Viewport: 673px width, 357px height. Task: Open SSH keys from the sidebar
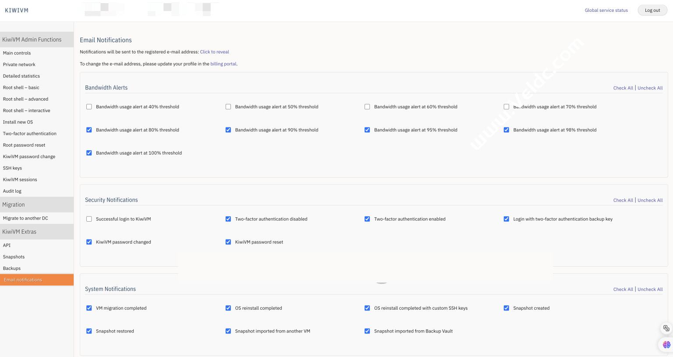(x=13, y=168)
